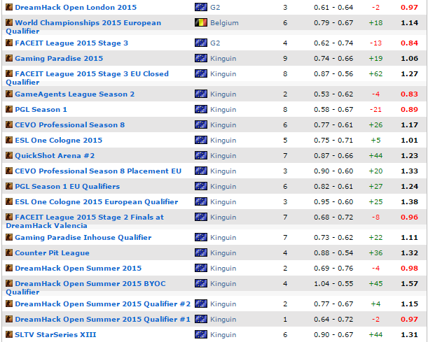
Task: Click EU flag in ESL One Cologne 2015 row
Action: (x=201, y=140)
